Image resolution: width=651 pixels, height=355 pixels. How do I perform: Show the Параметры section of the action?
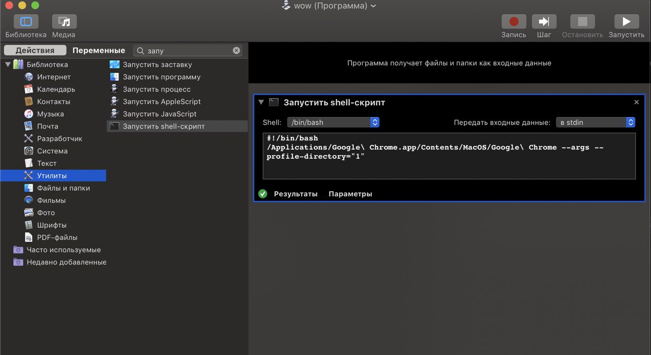coord(350,194)
